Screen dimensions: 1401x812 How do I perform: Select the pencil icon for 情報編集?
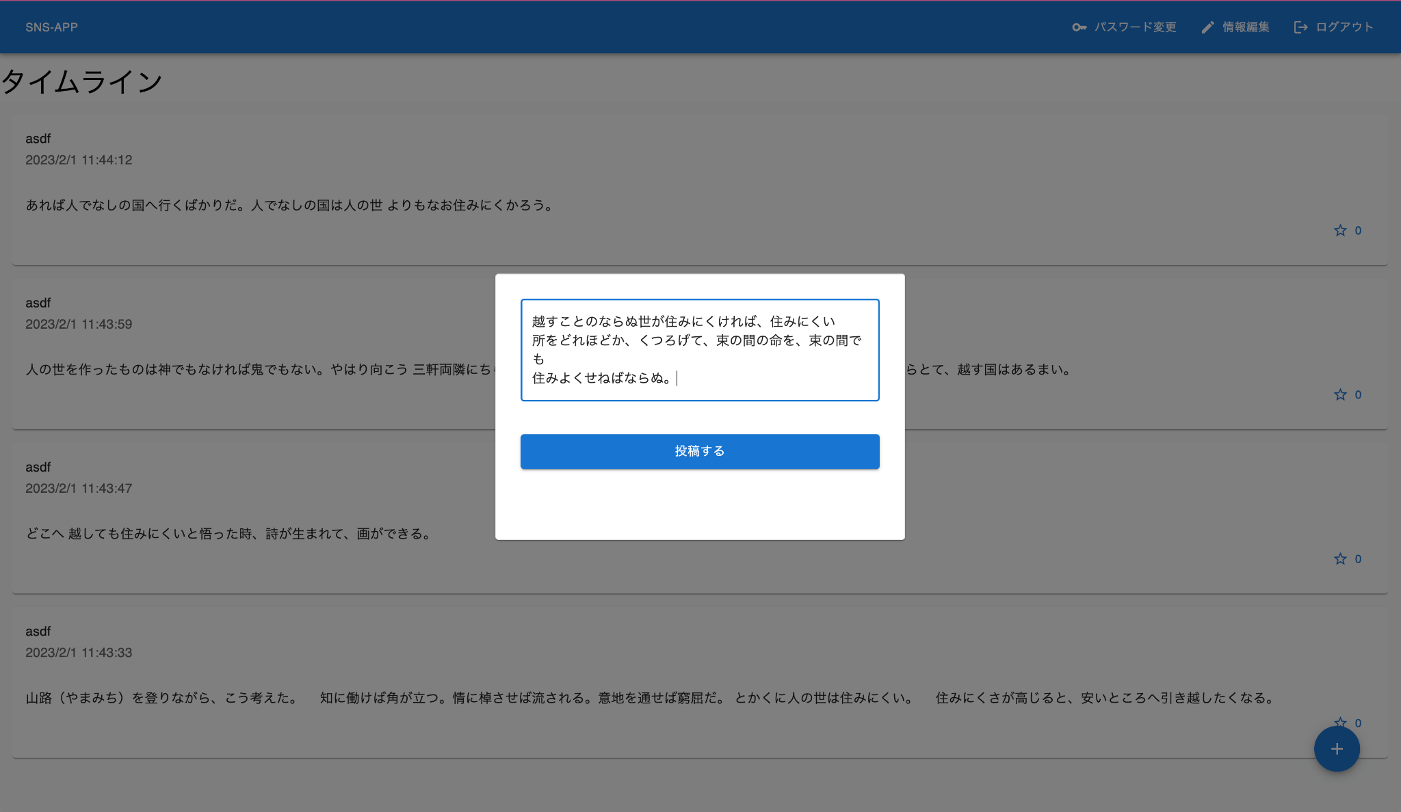(1207, 27)
